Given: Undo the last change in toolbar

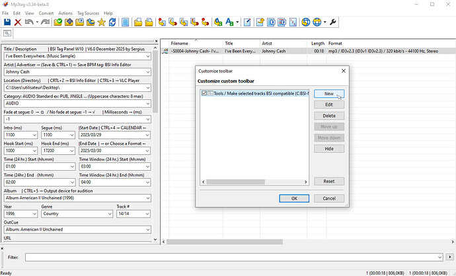Looking at the screenshot, I should coord(29,22).
